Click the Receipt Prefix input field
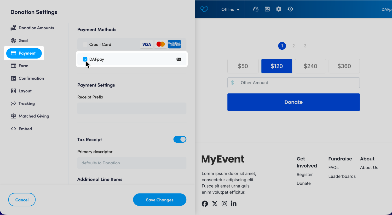 (x=132, y=108)
